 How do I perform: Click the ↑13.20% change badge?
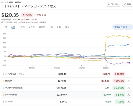[x=27, y=15]
